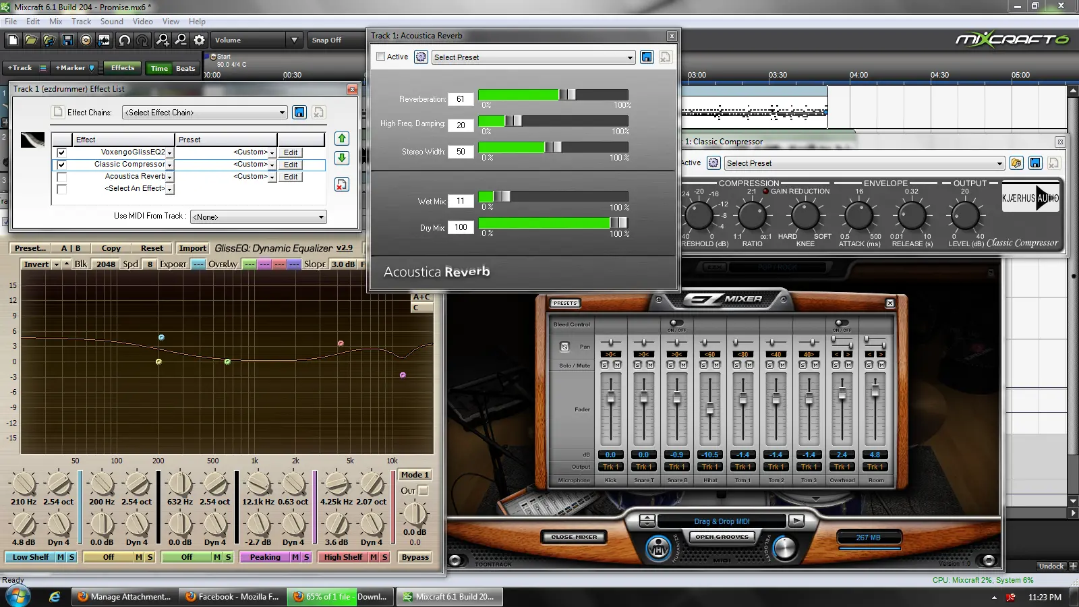Click the Edit button for Classic Compressor

pyautogui.click(x=291, y=165)
